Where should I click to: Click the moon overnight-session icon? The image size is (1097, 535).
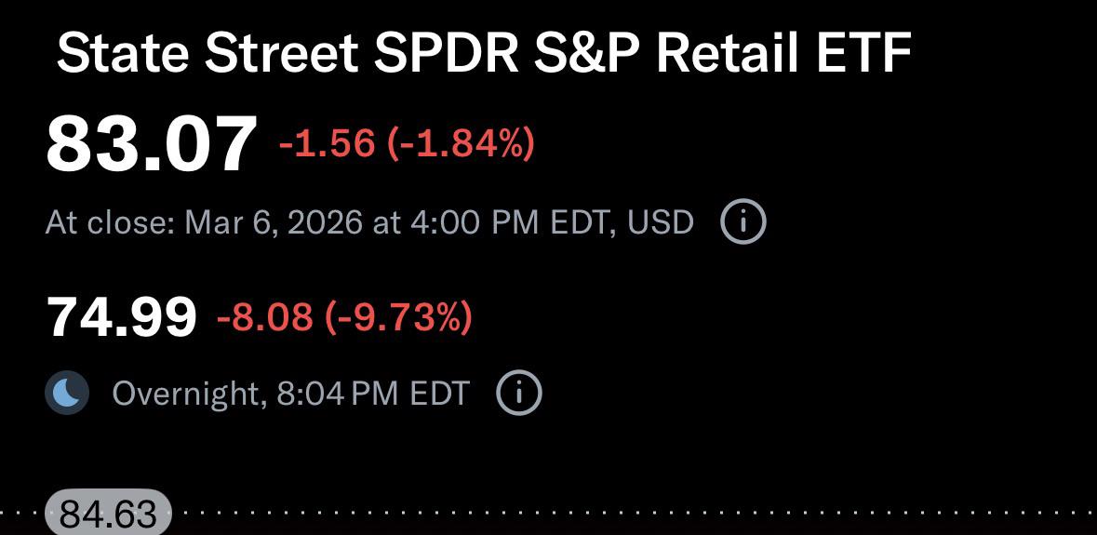(x=67, y=394)
